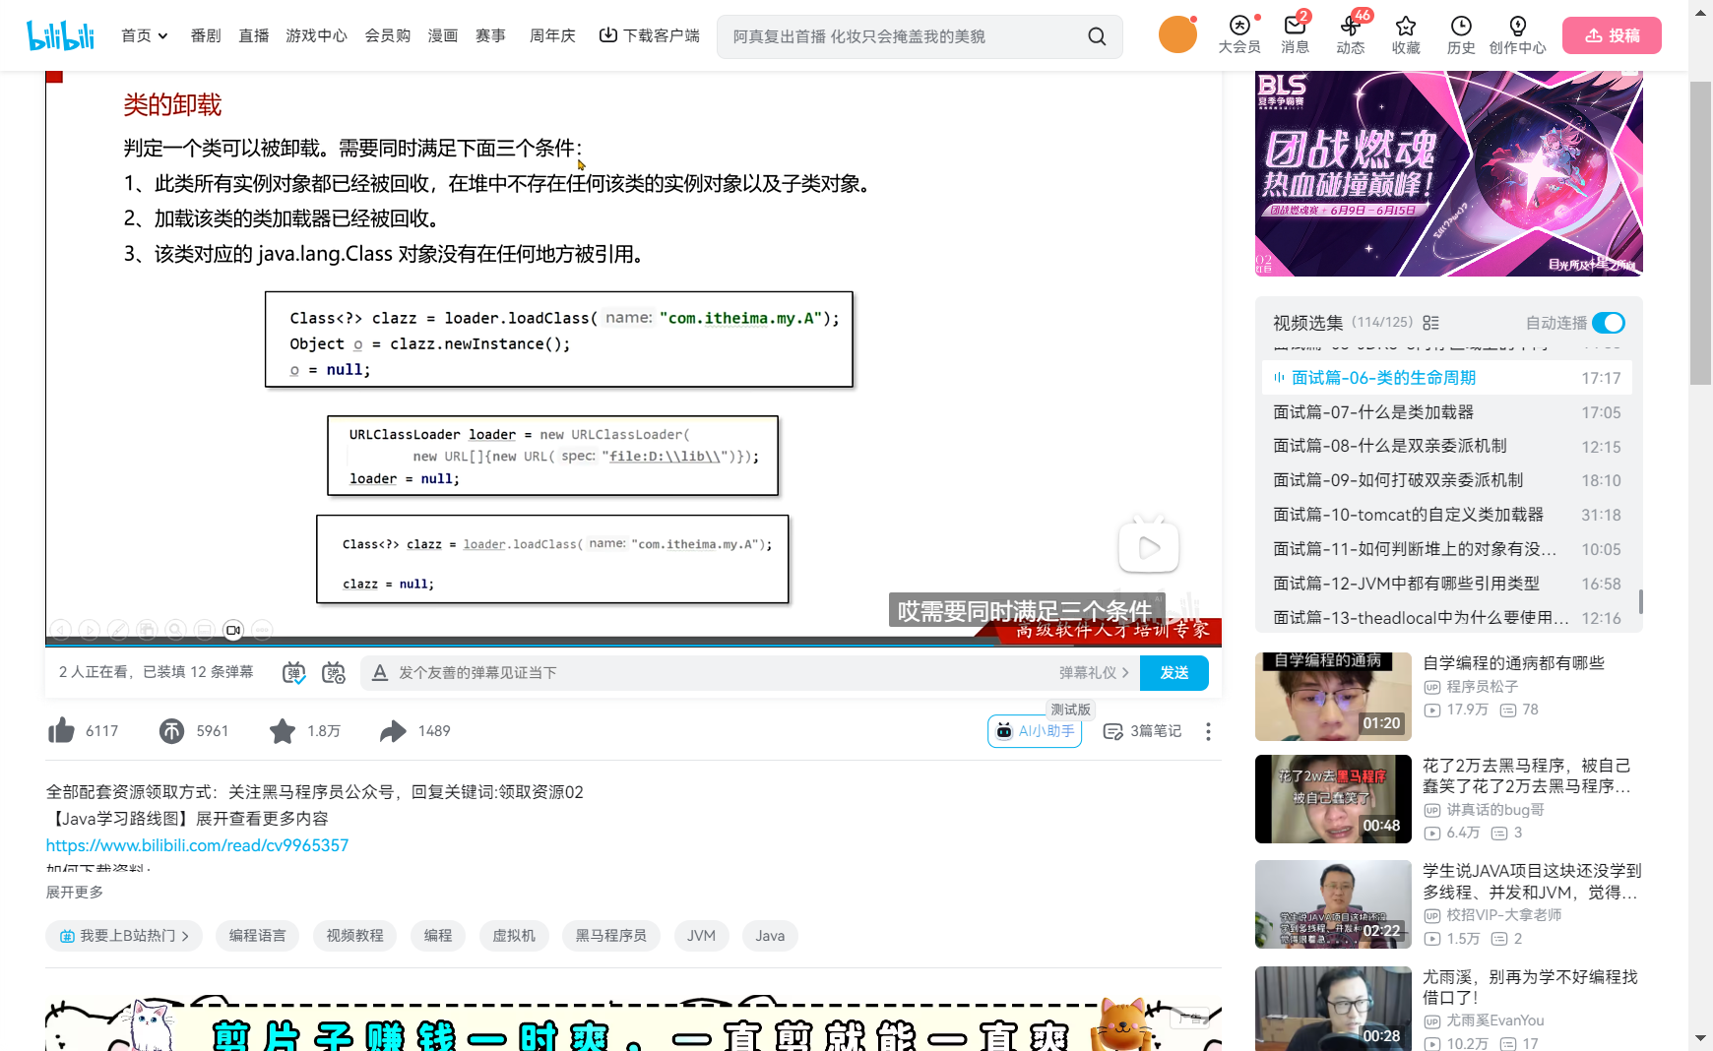This screenshot has width=1713, height=1051.
Task: Open the 收藏 favorites icon
Action: tap(1406, 34)
